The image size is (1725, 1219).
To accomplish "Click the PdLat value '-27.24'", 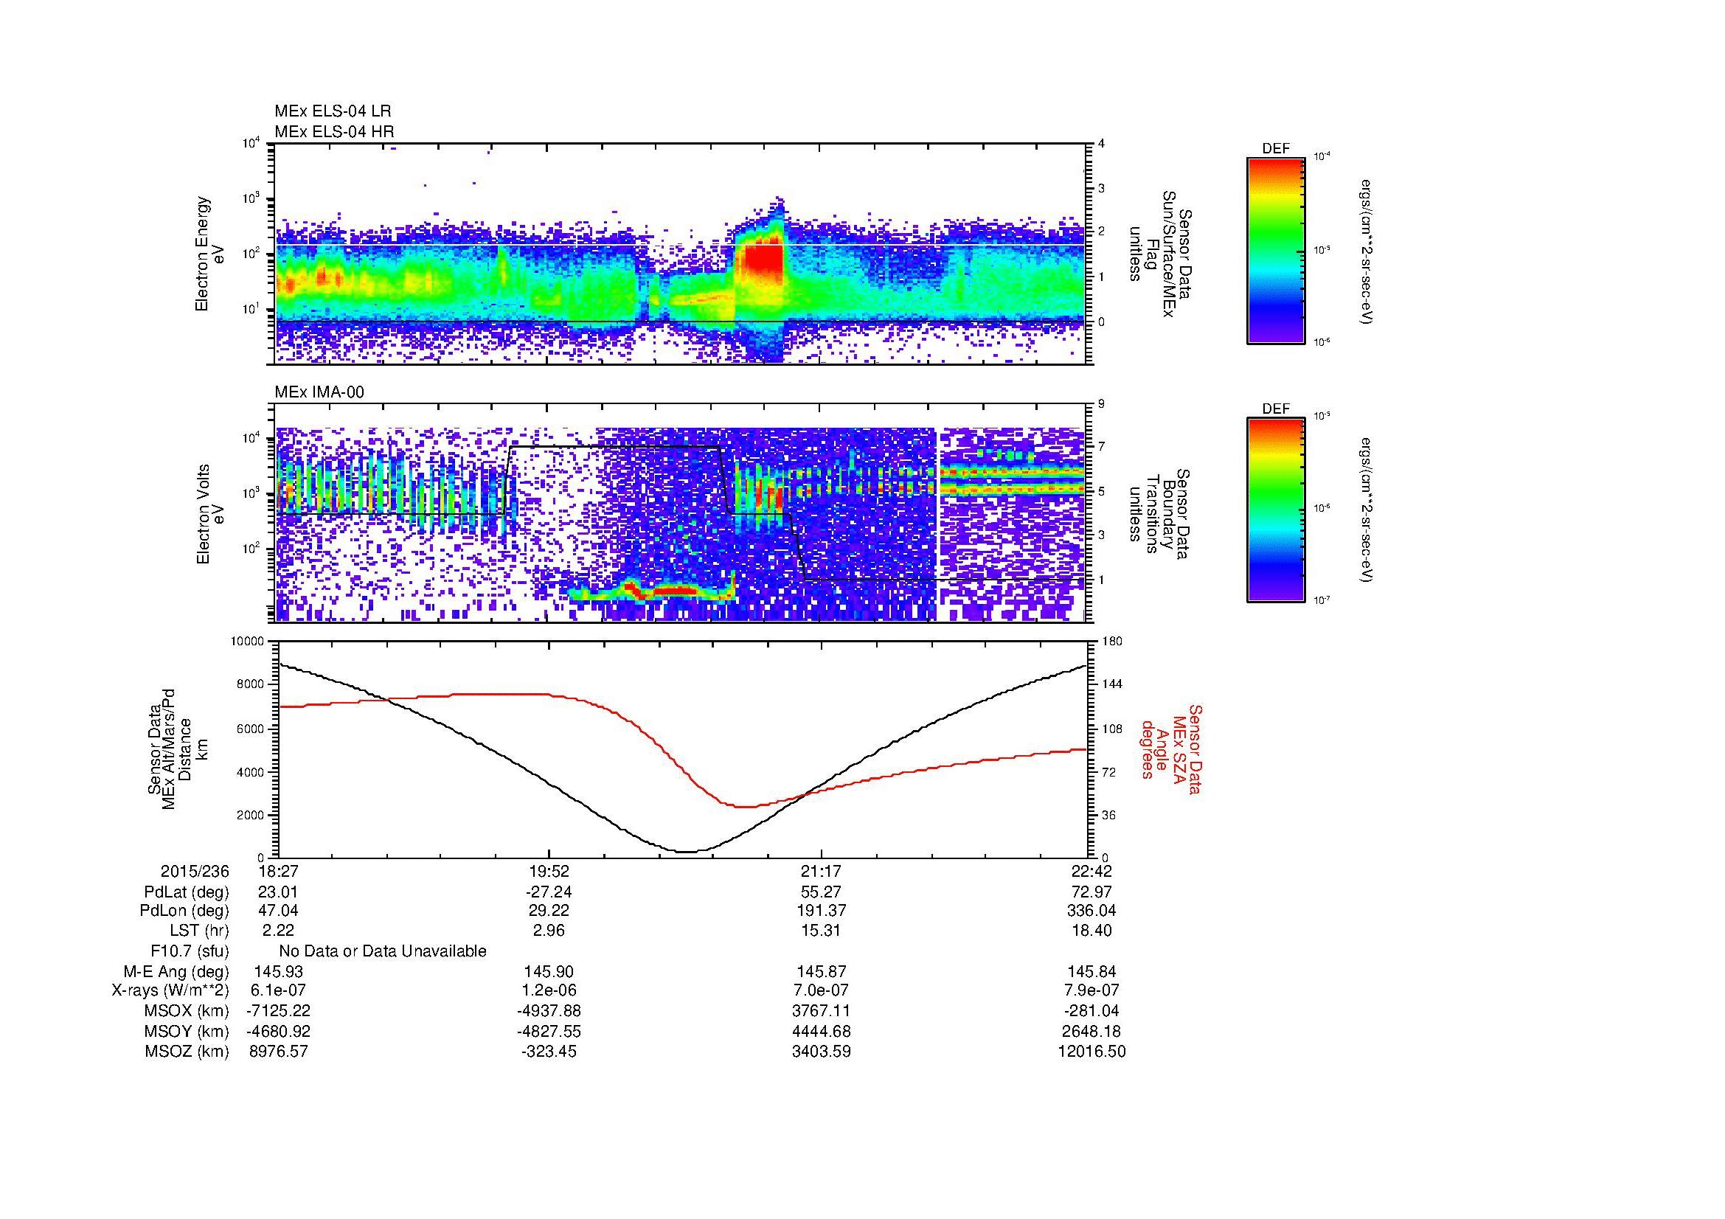I will pyautogui.click(x=549, y=892).
